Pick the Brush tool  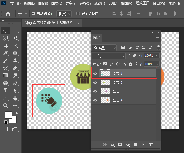coord(5,61)
